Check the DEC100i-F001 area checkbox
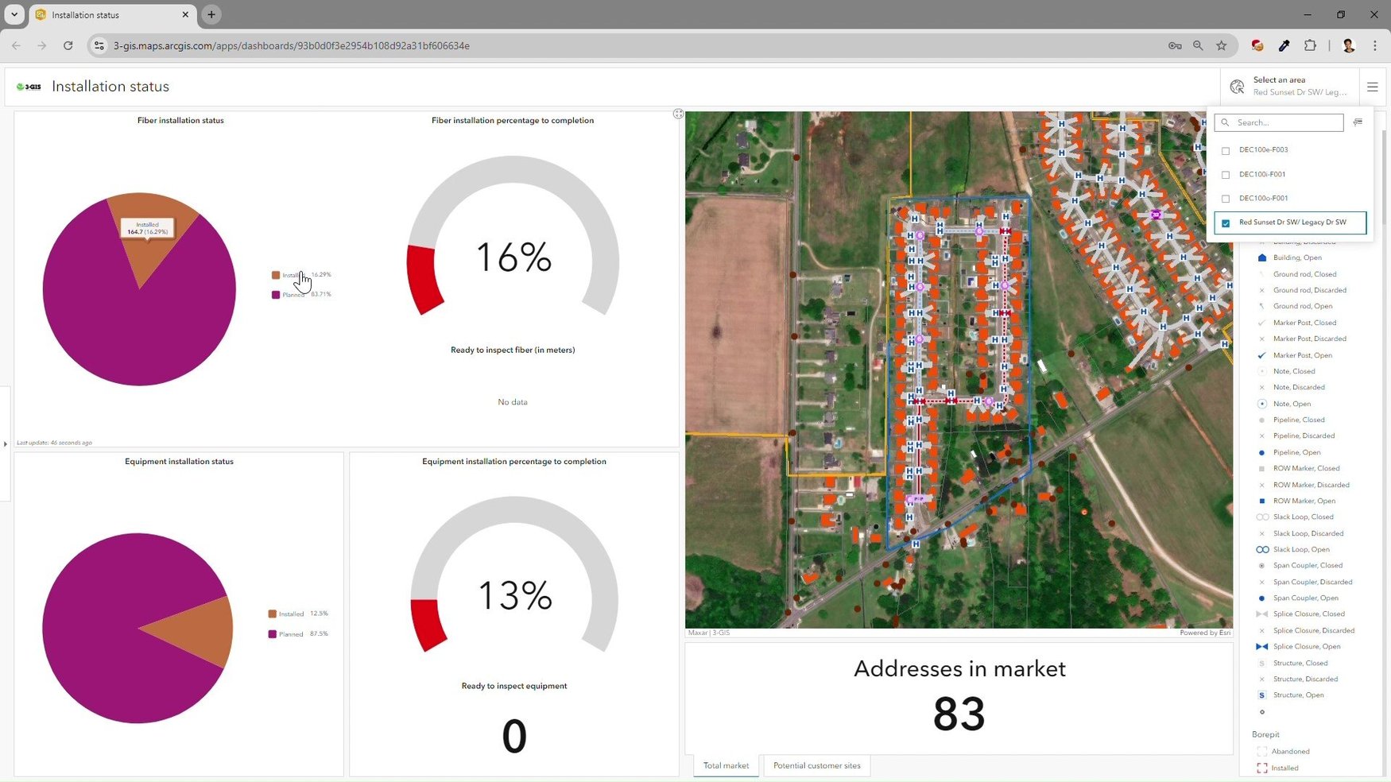The width and height of the screenshot is (1391, 782). [1226, 174]
